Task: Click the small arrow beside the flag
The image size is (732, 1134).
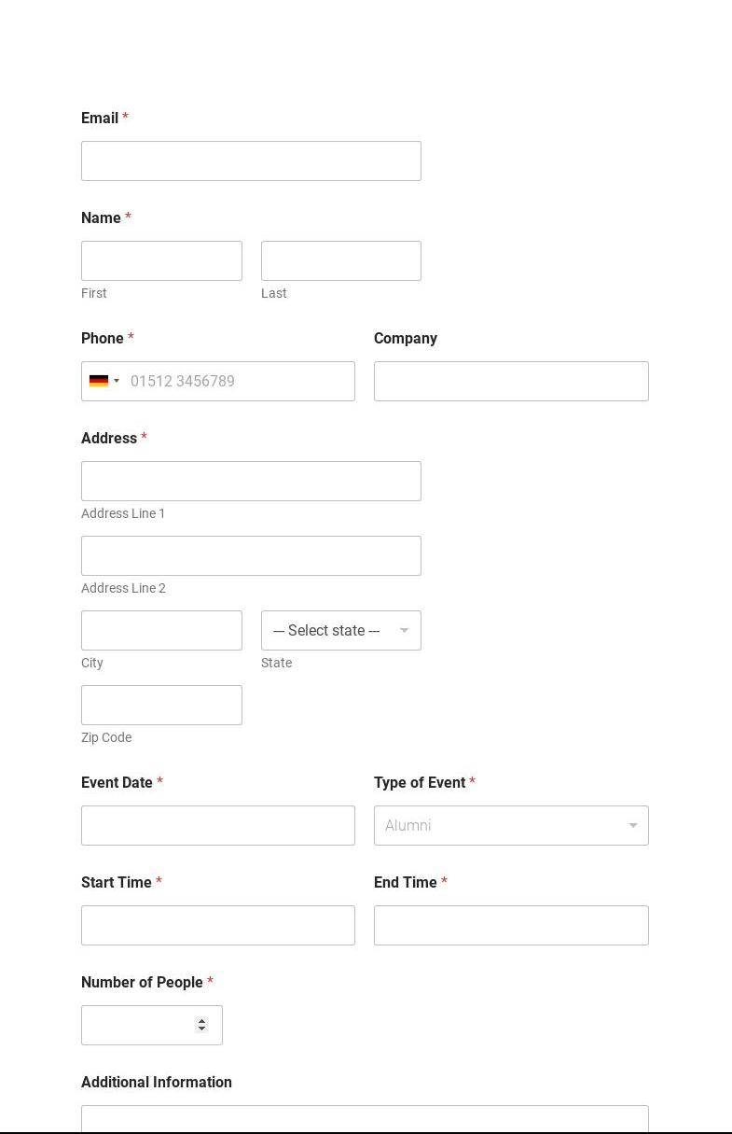Action: 117,381
